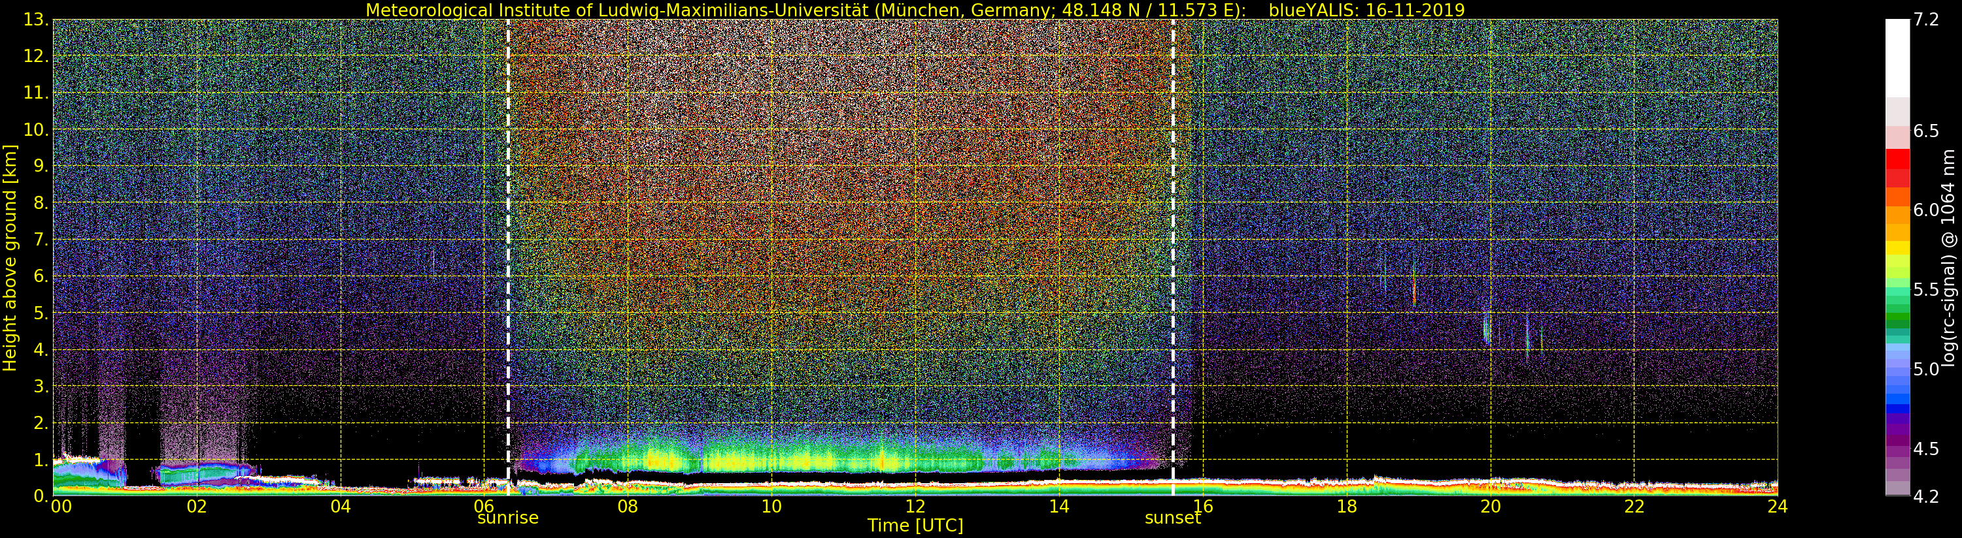This screenshot has width=1962, height=538.
Task: Click the '1.' tick on the height axis
Action: pyautogui.click(x=41, y=460)
